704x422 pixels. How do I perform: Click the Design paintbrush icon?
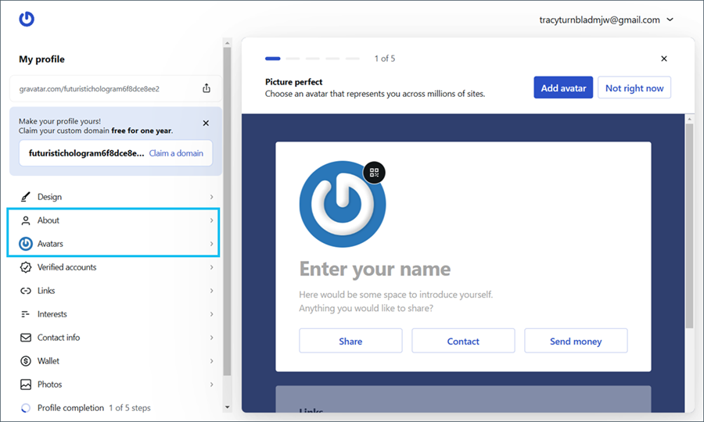pos(26,197)
